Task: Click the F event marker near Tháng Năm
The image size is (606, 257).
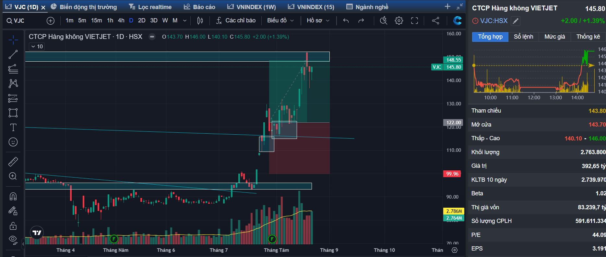Action: pos(114,239)
